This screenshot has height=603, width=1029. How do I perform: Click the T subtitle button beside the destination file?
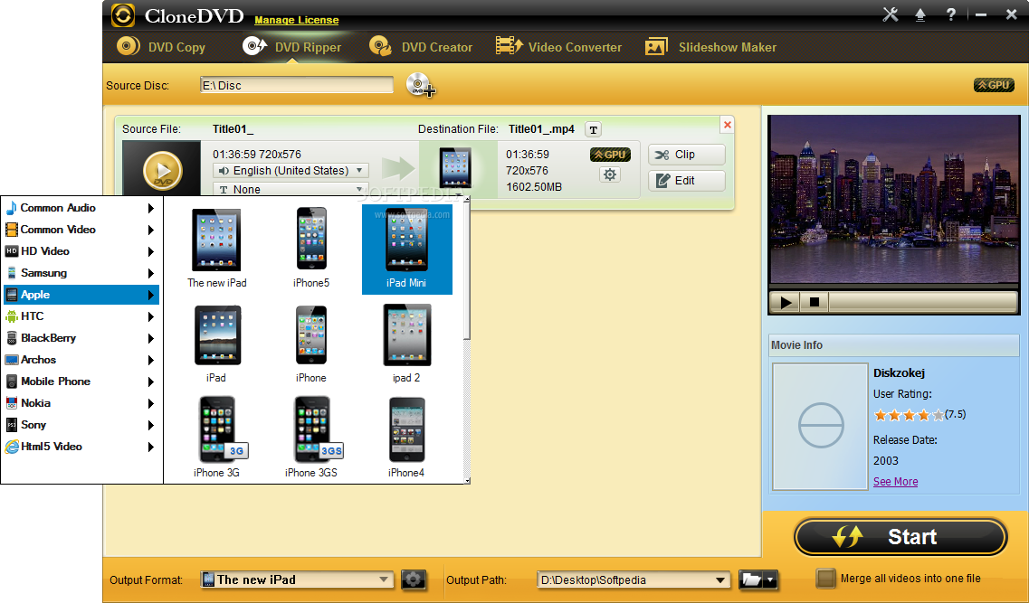594,130
